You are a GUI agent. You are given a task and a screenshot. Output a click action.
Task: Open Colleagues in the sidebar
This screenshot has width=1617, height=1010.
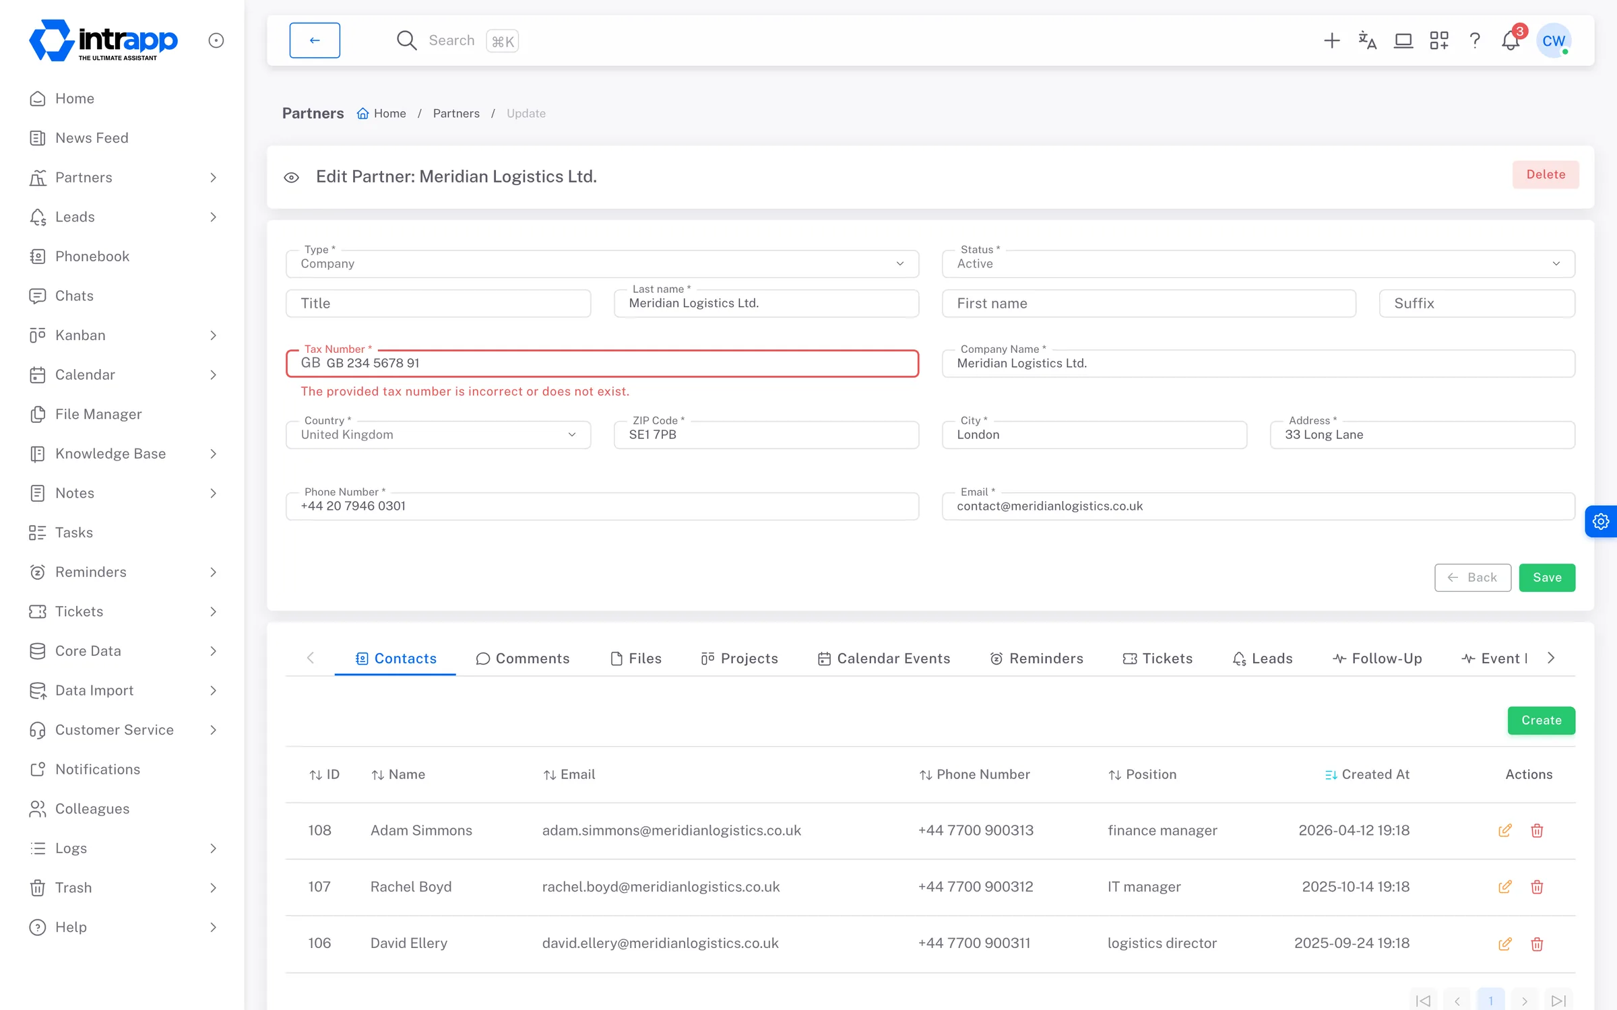point(92,809)
